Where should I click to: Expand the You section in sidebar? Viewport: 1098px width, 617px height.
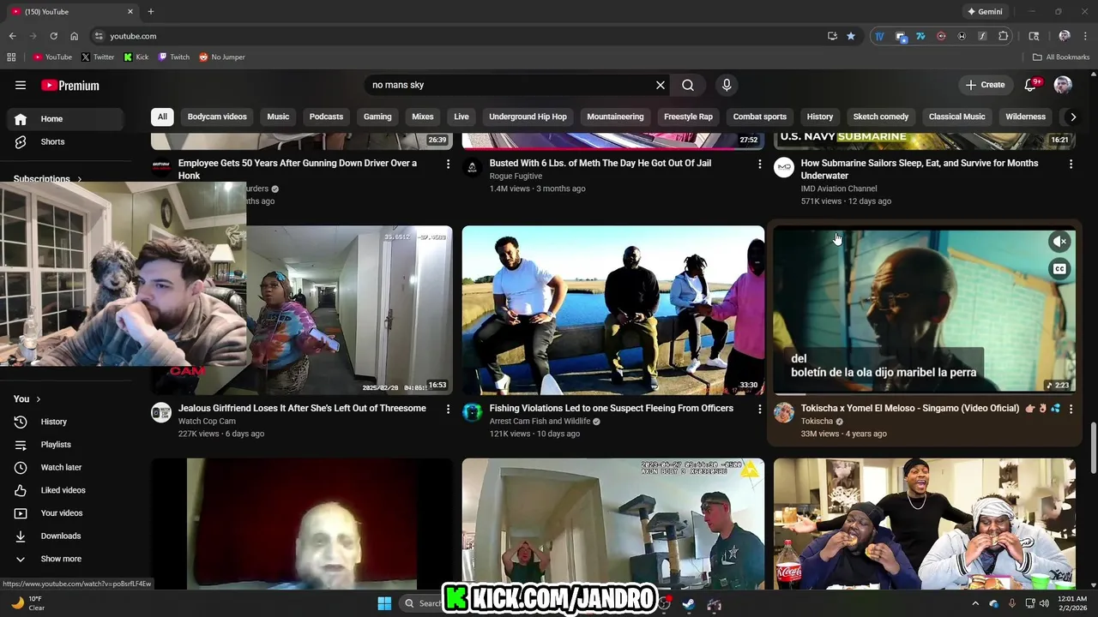point(27,398)
